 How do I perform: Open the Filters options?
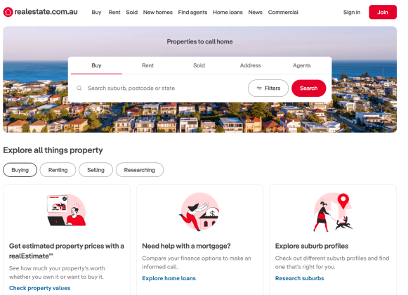[268, 88]
